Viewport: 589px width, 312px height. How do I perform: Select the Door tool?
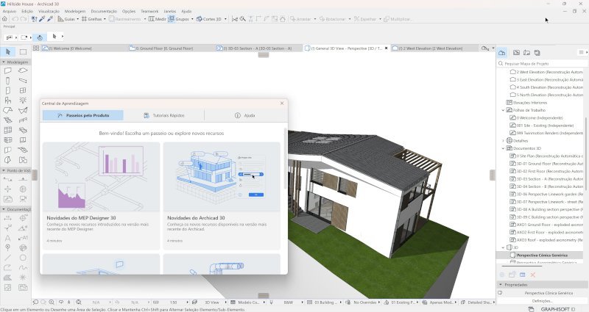(8, 90)
